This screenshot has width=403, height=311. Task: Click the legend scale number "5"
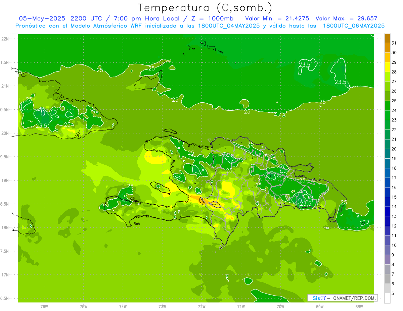(x=393, y=293)
